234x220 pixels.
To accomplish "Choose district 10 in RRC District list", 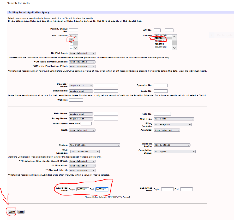I will coord(71,48).
